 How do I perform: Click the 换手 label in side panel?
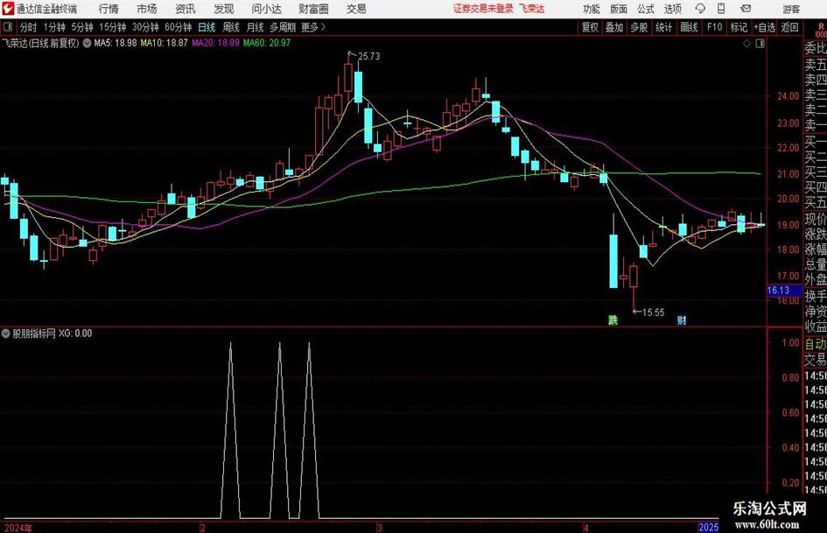[x=816, y=296]
